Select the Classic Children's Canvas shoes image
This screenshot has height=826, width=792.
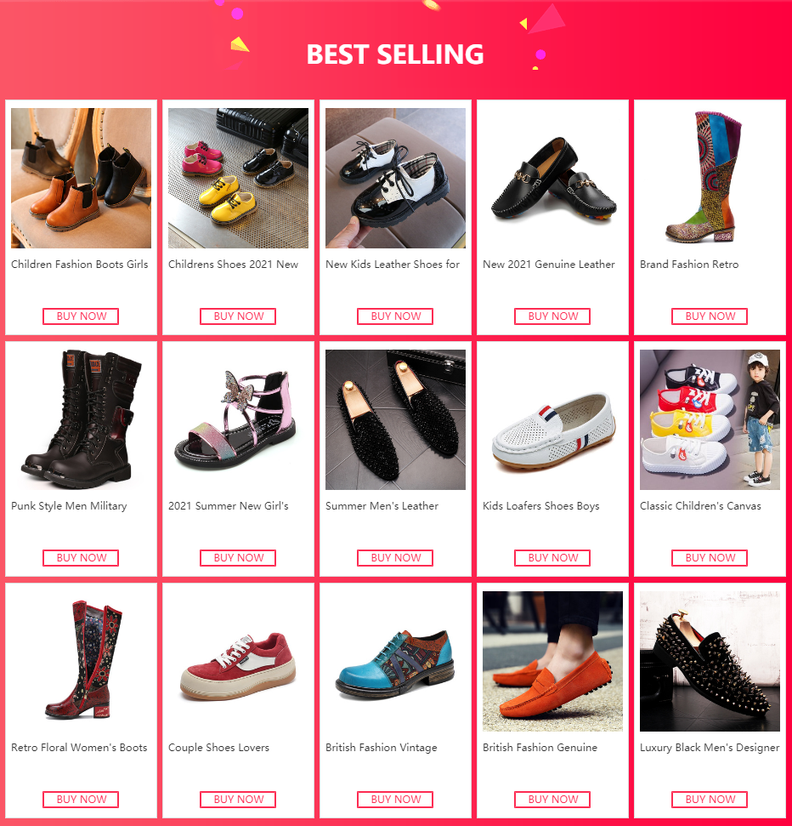point(710,420)
